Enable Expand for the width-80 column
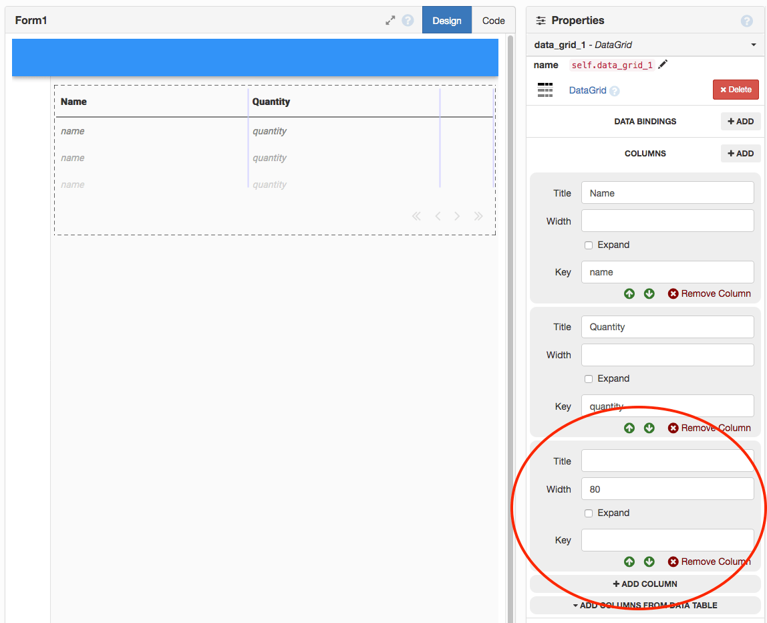Image resolution: width=767 pixels, height=623 pixels. click(589, 513)
